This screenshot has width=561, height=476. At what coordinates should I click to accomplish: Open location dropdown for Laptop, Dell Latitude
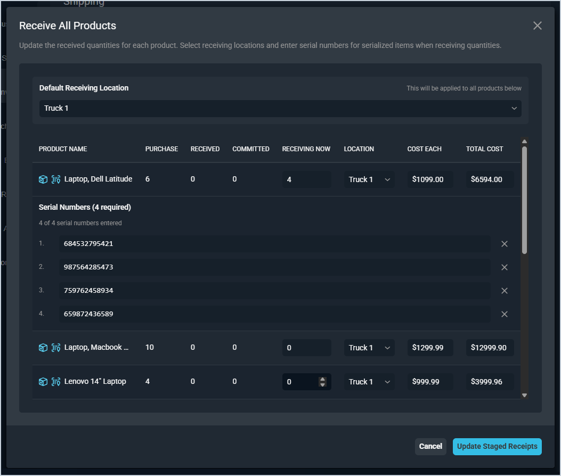click(369, 179)
